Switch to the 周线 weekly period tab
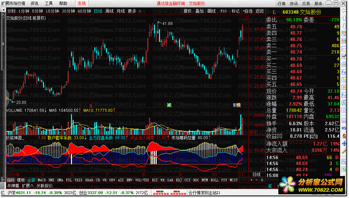The width and height of the screenshot is (349, 198). tap(110, 11)
